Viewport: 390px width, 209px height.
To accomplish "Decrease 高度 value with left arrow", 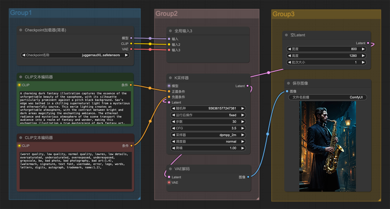I will [289, 56].
